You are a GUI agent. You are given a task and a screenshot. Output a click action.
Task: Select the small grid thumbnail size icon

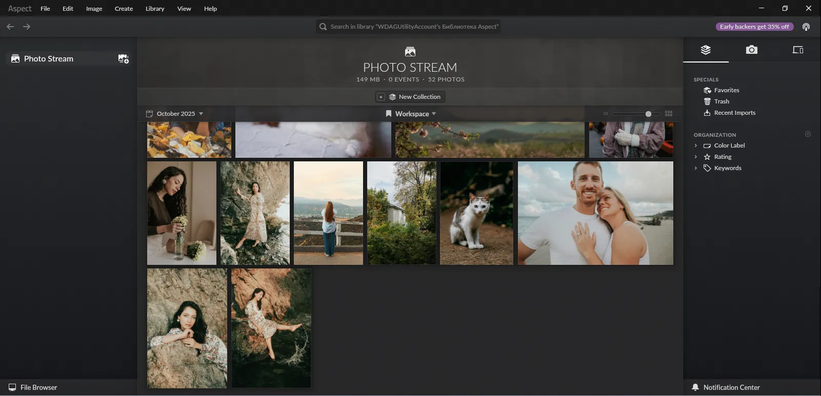click(606, 114)
